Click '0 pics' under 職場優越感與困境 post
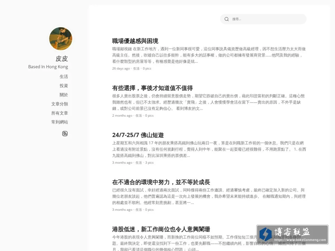 pyautogui.click(x=147, y=69)
